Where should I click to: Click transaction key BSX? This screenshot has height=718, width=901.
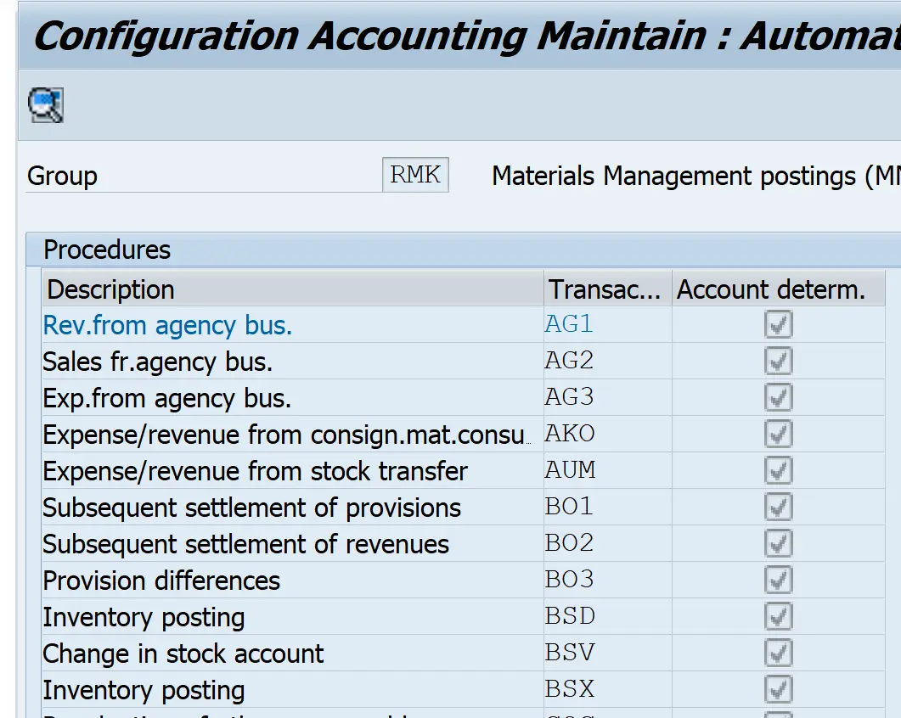[570, 688]
